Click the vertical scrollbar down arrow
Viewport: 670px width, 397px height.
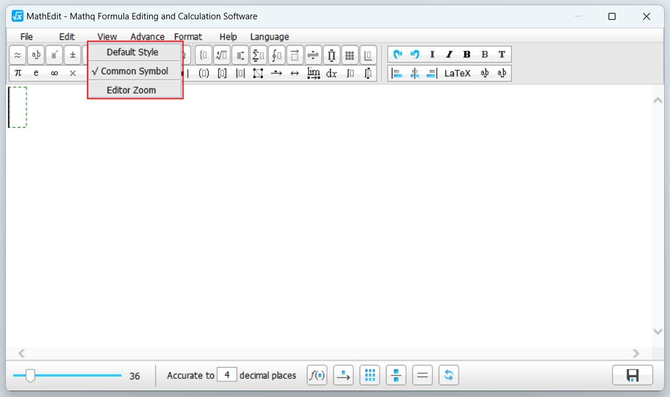tap(658, 331)
